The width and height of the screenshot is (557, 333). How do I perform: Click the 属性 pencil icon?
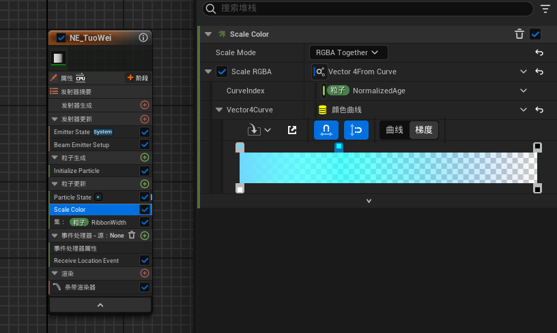(x=54, y=78)
